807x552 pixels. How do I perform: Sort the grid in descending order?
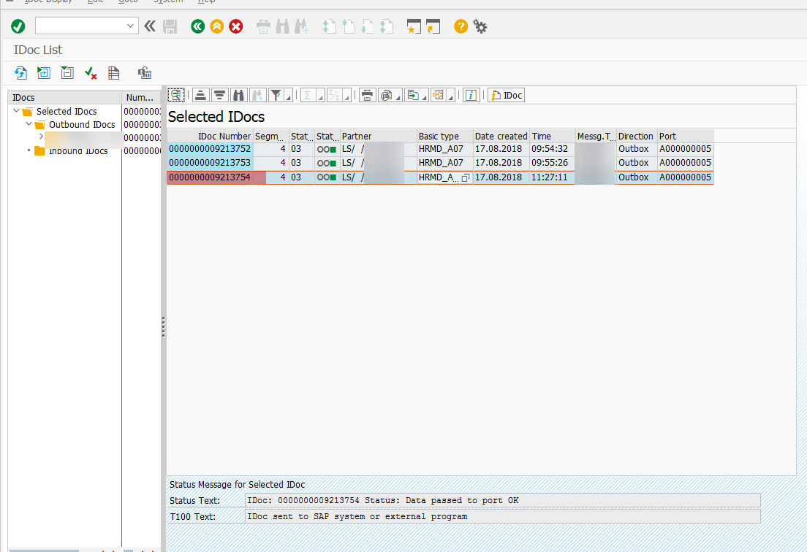point(220,95)
